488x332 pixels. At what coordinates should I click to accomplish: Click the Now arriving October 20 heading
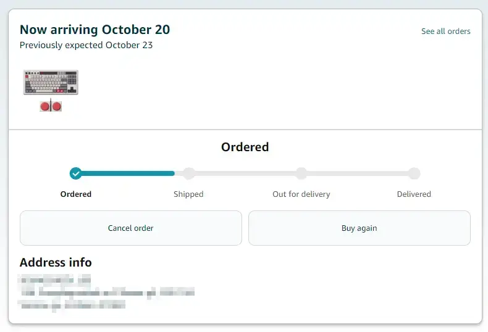(95, 29)
